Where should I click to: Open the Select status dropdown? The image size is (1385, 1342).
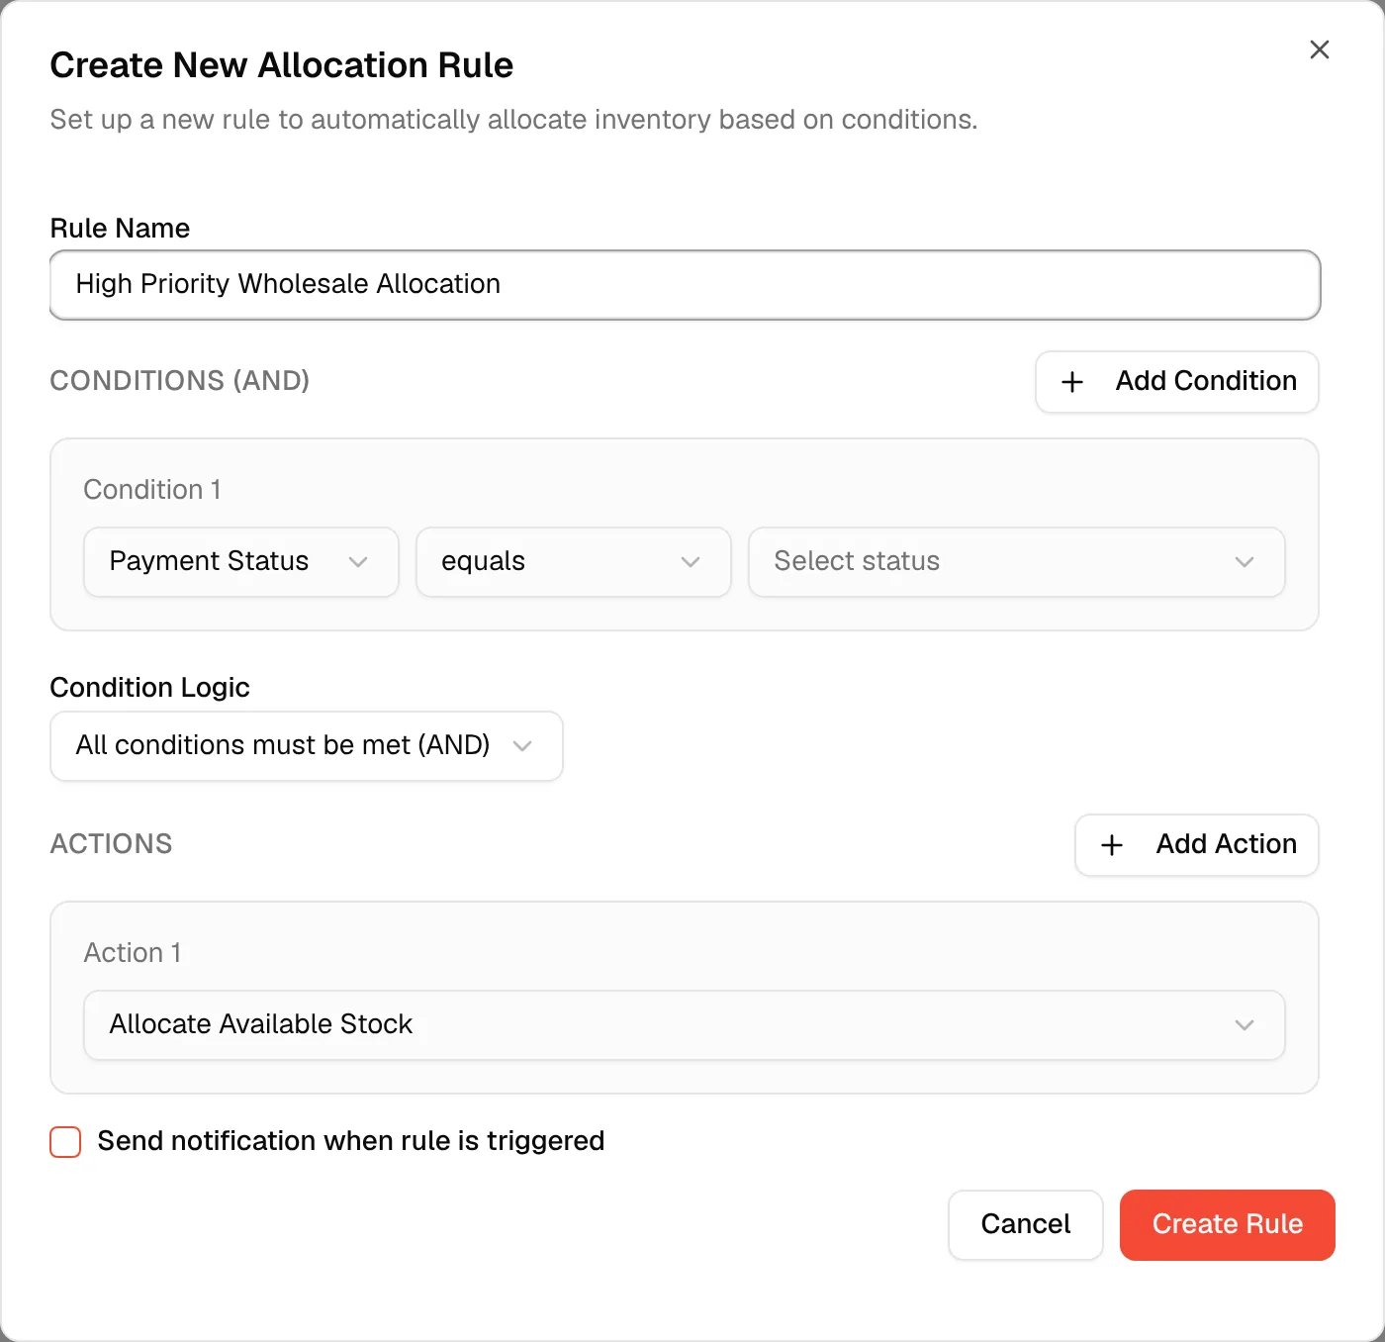click(x=1017, y=562)
